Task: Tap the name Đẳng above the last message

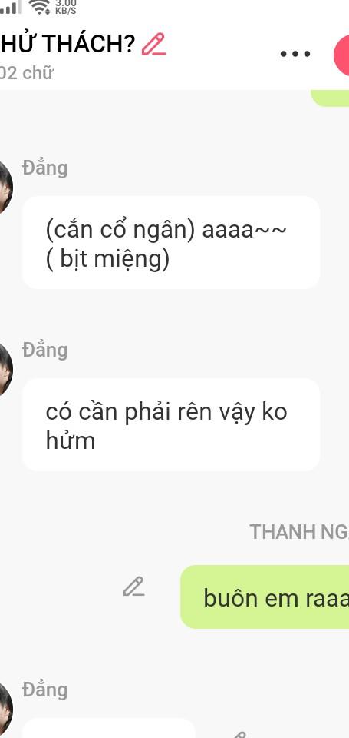Action: tap(45, 690)
